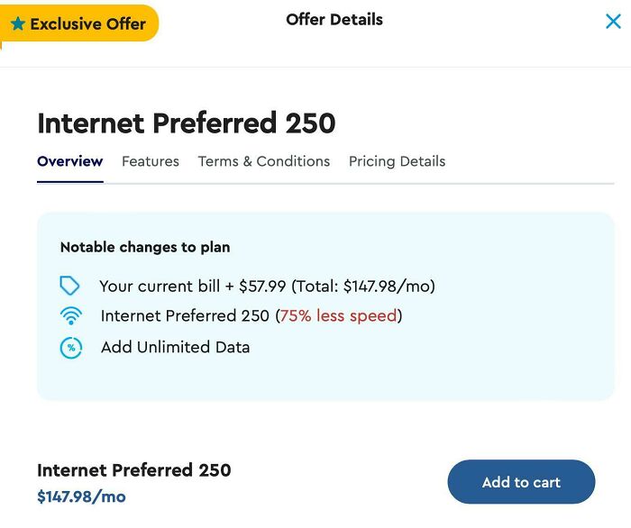The height and width of the screenshot is (528, 631).
Task: Click the Exclusive Offer badge label
Action: pos(87,24)
